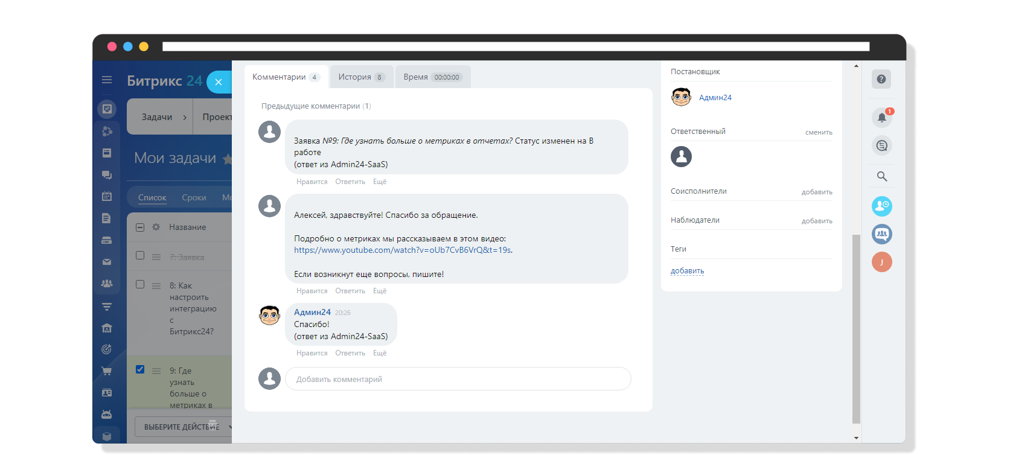Open Ещё menu under Спасибо! comment
Image resolution: width=1010 pixels, height=455 pixels.
pos(380,353)
